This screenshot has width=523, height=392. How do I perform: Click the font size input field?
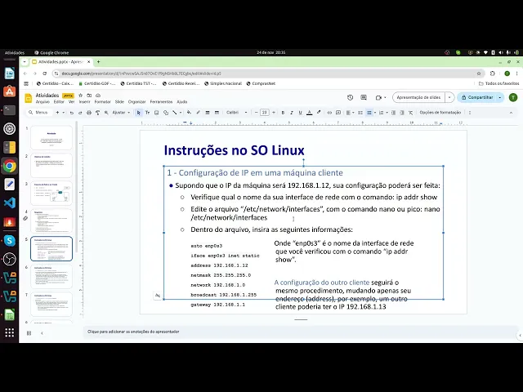pyautogui.click(x=265, y=113)
